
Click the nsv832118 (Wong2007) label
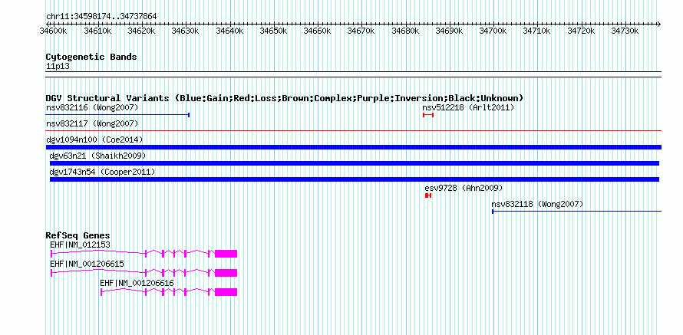pos(537,204)
